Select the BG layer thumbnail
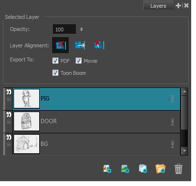This screenshot has width=196, height=186. [27, 144]
